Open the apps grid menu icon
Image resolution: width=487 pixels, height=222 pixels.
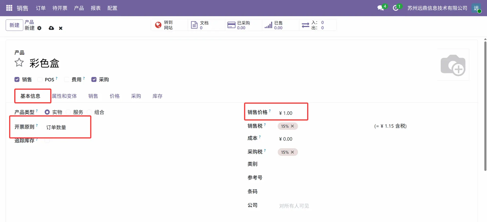(x=9, y=8)
